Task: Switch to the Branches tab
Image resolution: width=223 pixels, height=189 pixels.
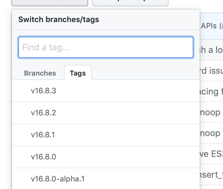Action: click(40, 73)
